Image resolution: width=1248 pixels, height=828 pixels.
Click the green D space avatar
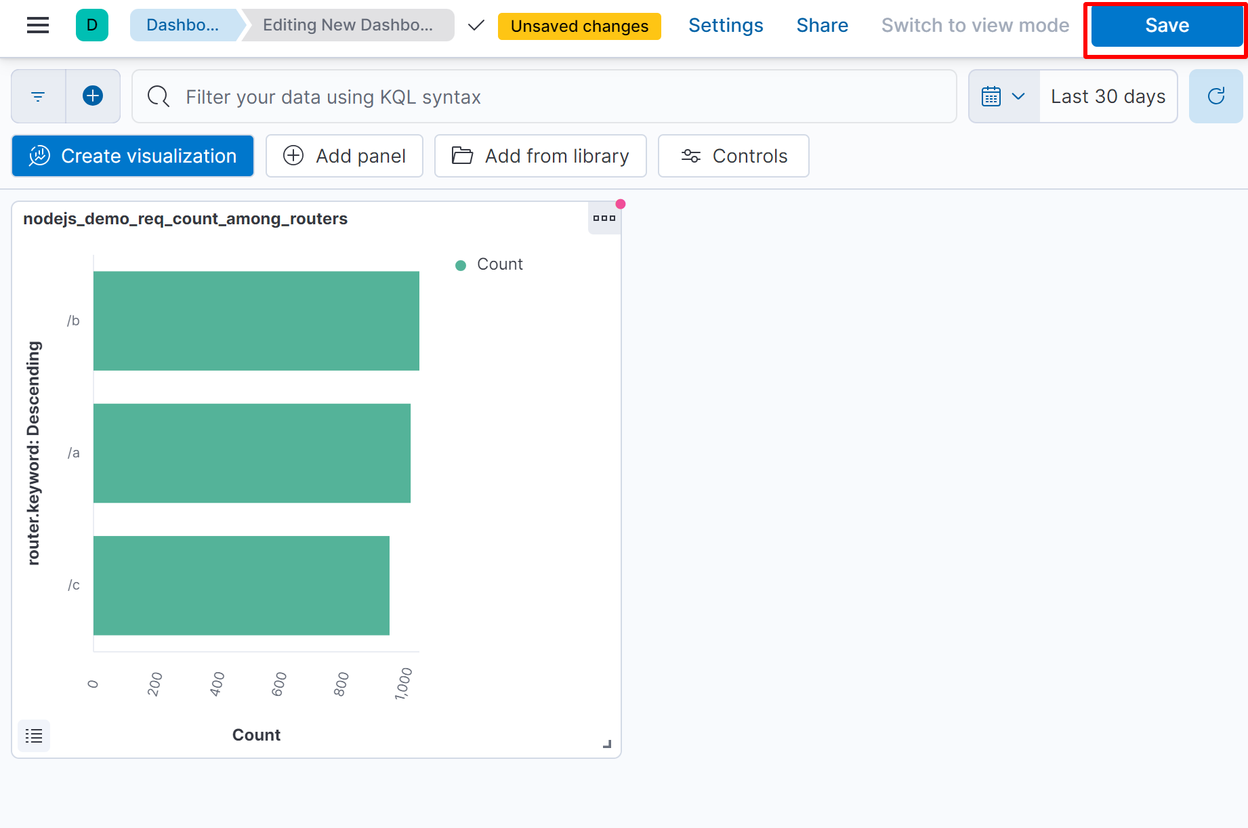pyautogui.click(x=92, y=26)
